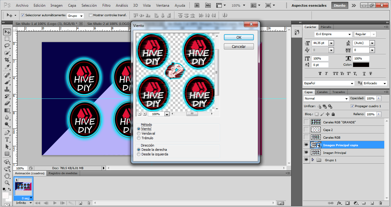Choose the Vendaval method
The height and width of the screenshot is (207, 391).
[139, 133]
